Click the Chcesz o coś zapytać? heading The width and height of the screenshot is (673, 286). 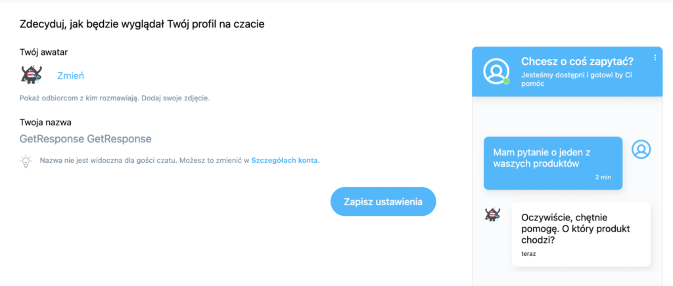577,61
